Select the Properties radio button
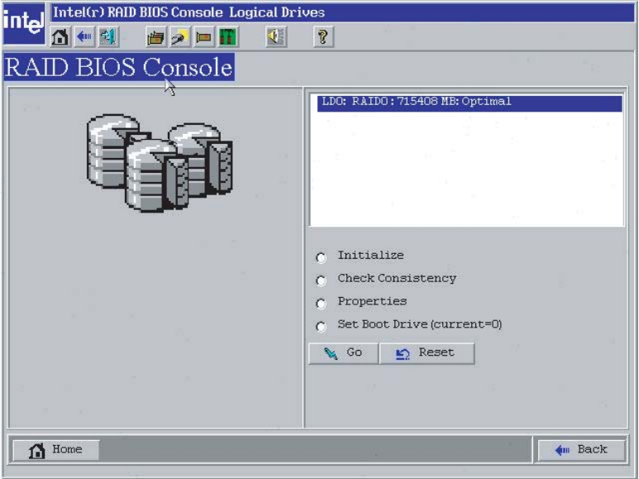 (x=321, y=304)
